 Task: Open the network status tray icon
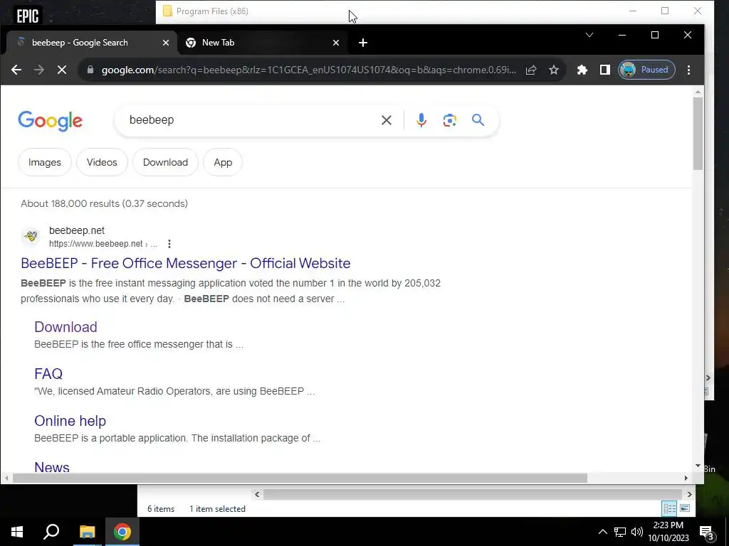(x=620, y=532)
